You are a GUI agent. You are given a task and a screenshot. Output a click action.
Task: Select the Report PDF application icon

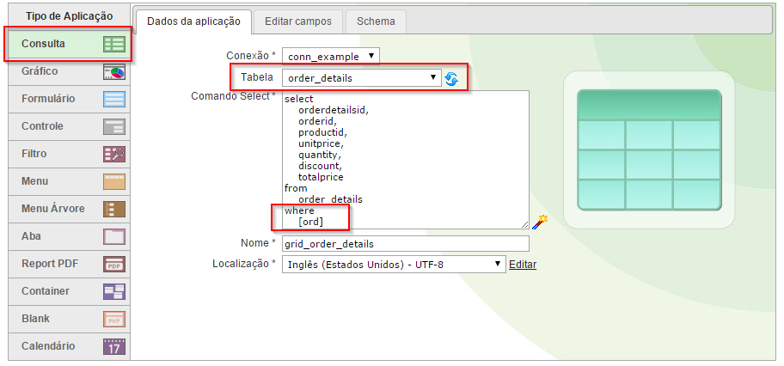114,264
